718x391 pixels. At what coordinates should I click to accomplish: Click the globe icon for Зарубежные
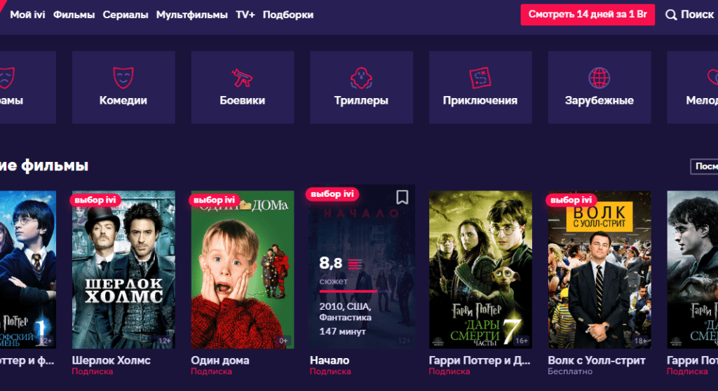point(599,77)
